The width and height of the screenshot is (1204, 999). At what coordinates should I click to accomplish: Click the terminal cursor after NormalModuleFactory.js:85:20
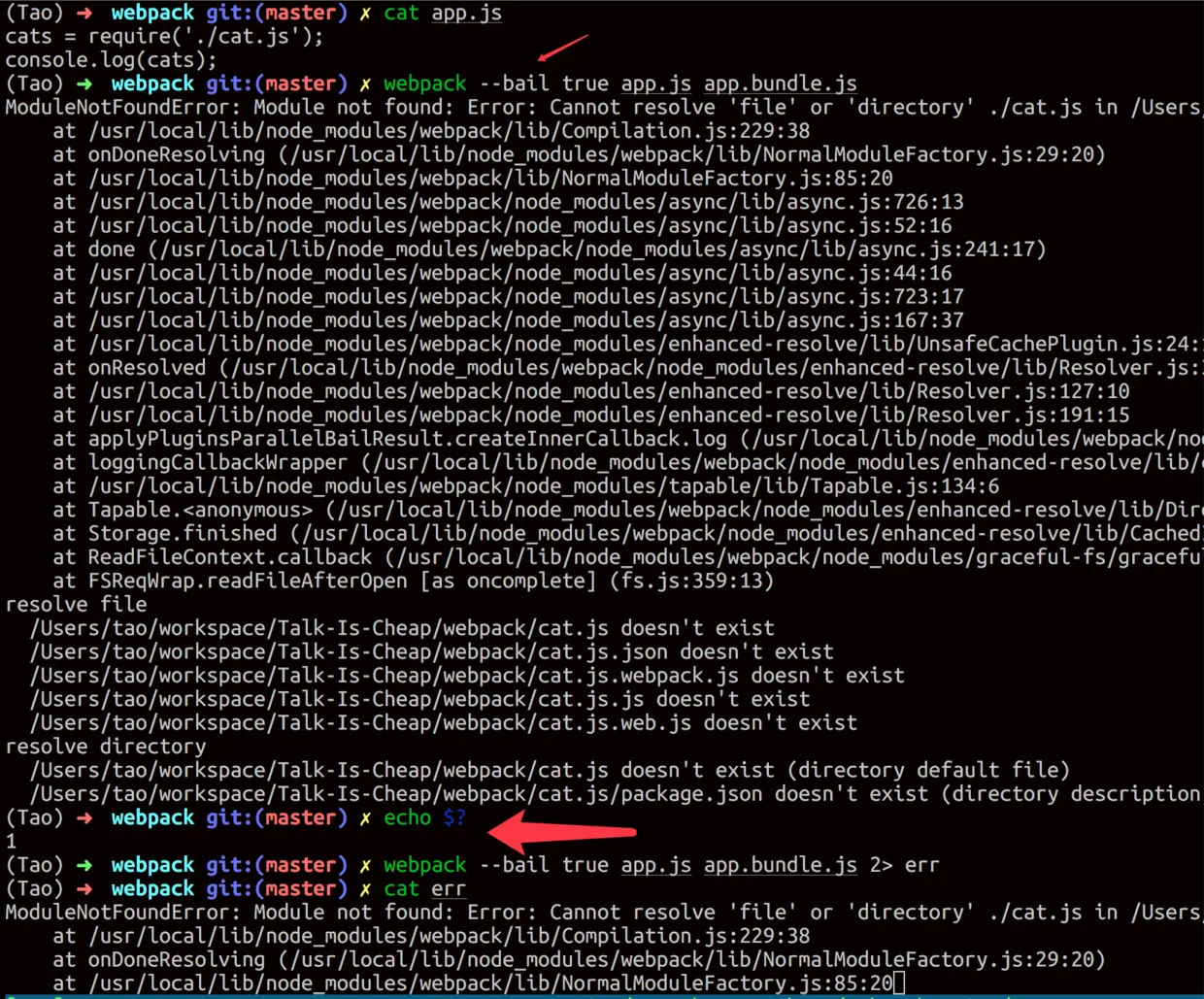click(x=899, y=983)
